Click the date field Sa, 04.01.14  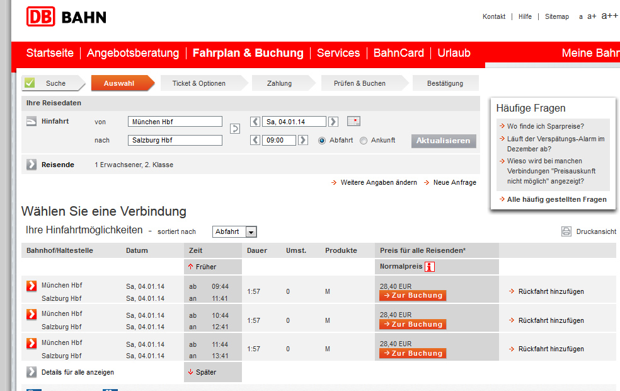tap(294, 122)
